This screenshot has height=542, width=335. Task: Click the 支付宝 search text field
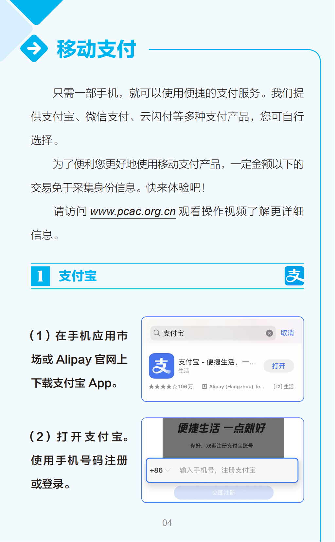click(x=213, y=333)
